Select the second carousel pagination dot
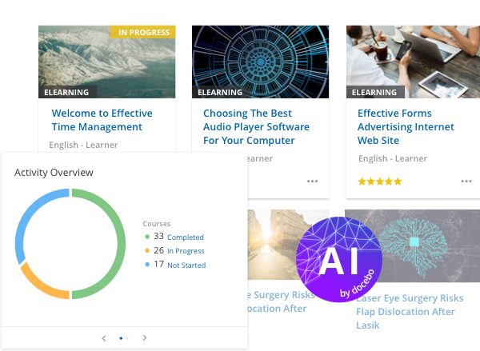 [127, 338]
